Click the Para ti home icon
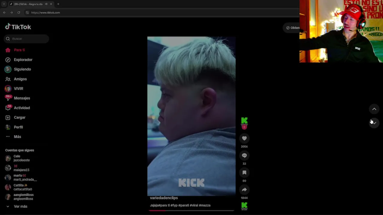The image size is (383, 215). (8, 50)
